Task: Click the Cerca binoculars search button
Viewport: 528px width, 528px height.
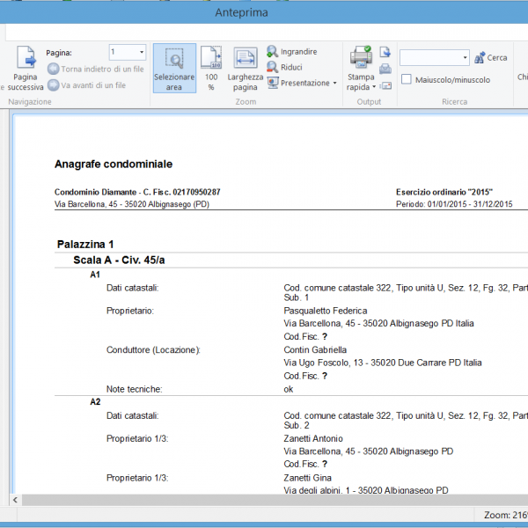Action: pyautogui.click(x=490, y=58)
